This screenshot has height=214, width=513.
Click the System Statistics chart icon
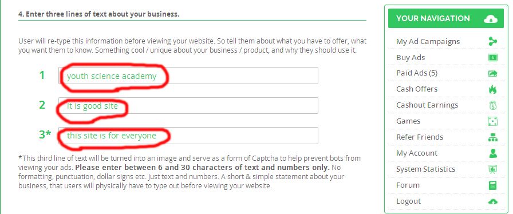492,169
